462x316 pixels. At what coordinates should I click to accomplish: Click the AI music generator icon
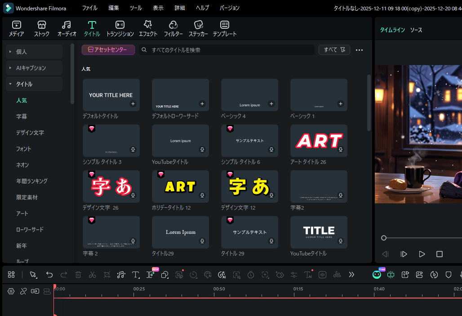point(222,275)
